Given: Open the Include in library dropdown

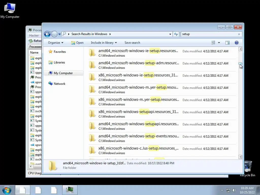Looking at the screenshot, I should tap(104, 43).
